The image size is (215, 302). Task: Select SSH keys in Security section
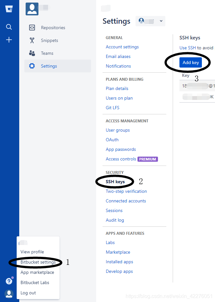click(115, 182)
